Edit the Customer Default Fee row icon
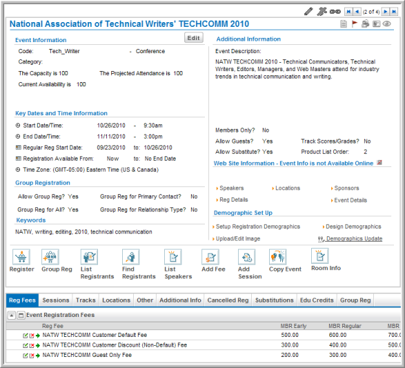The height and width of the screenshot is (368, 405). tap(25, 336)
